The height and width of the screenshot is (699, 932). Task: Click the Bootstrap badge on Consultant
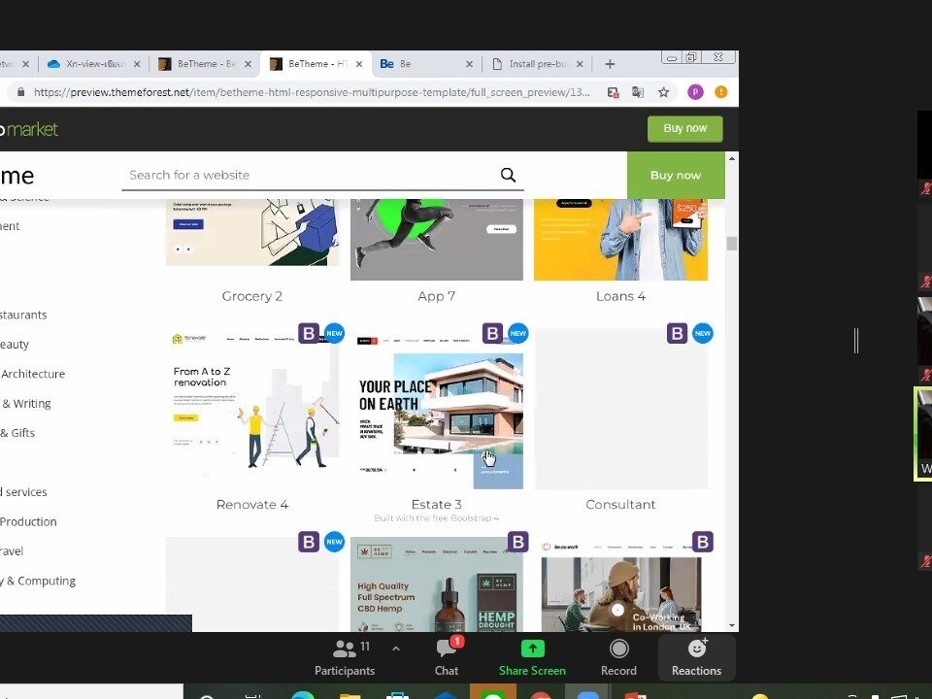point(677,333)
